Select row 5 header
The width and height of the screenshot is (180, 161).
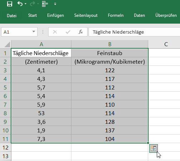click(x=5, y=87)
